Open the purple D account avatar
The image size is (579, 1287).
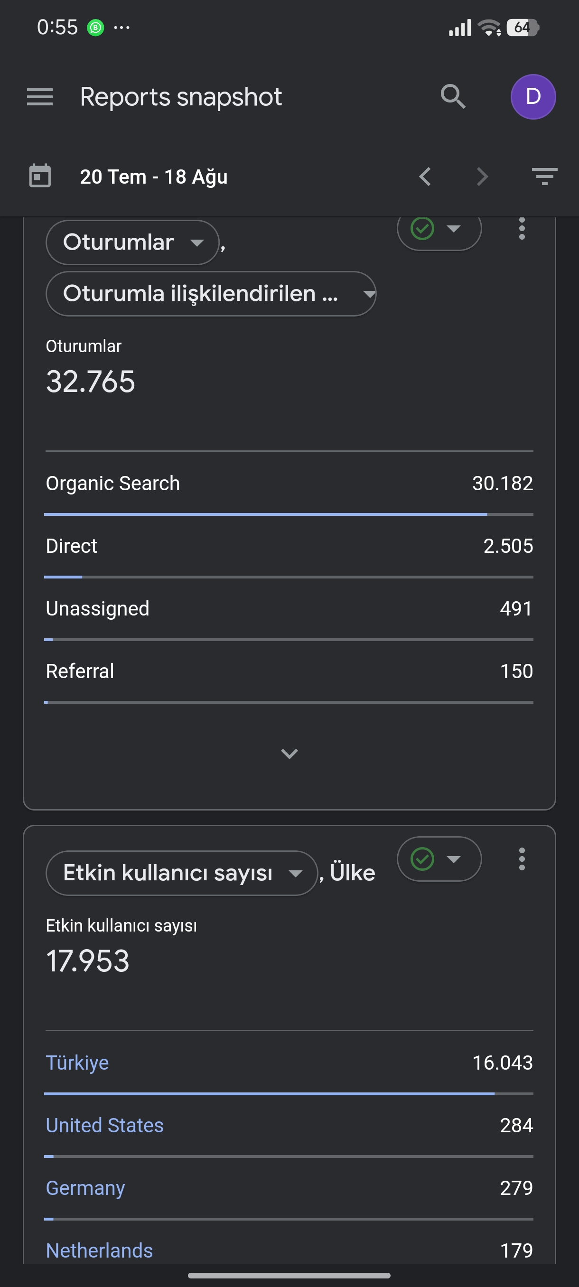click(533, 96)
